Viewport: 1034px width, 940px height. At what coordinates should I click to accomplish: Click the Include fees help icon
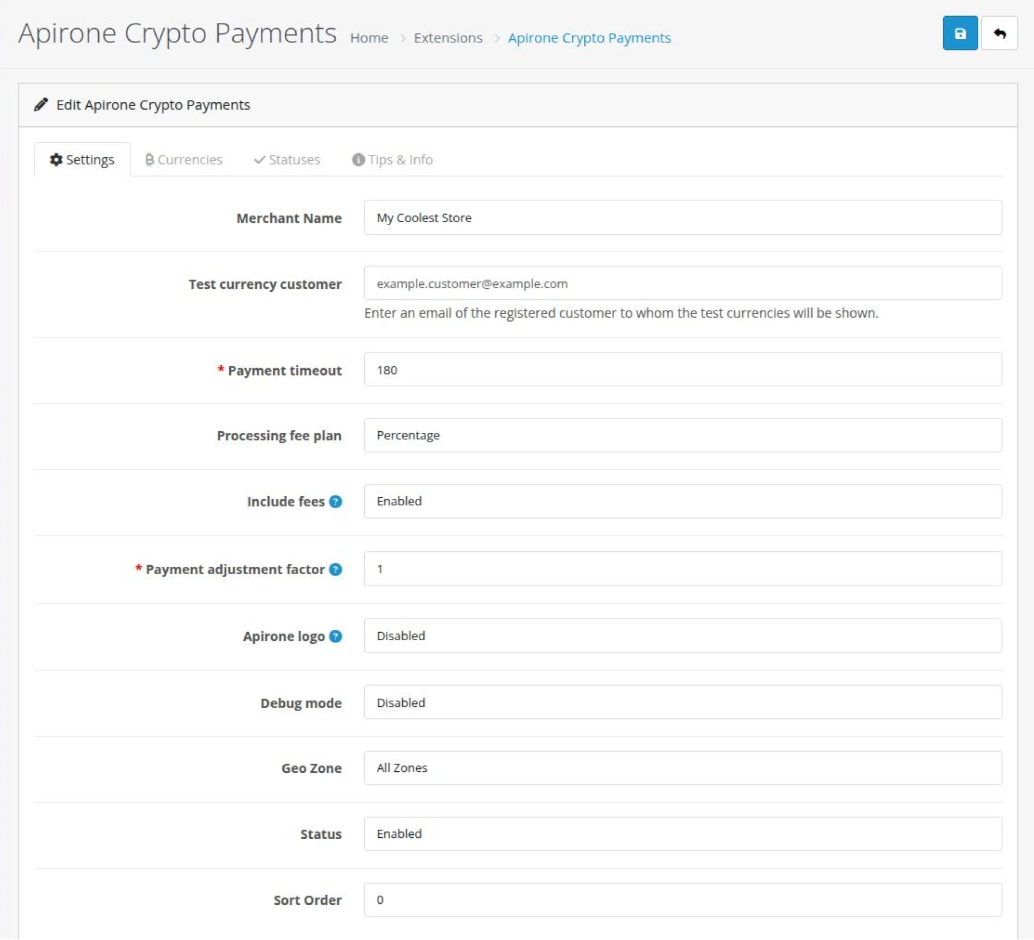click(335, 502)
